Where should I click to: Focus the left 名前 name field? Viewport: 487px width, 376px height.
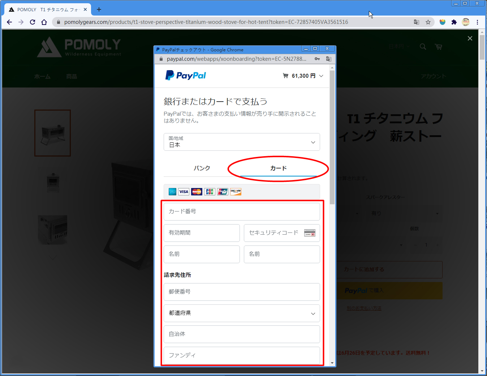pos(202,254)
